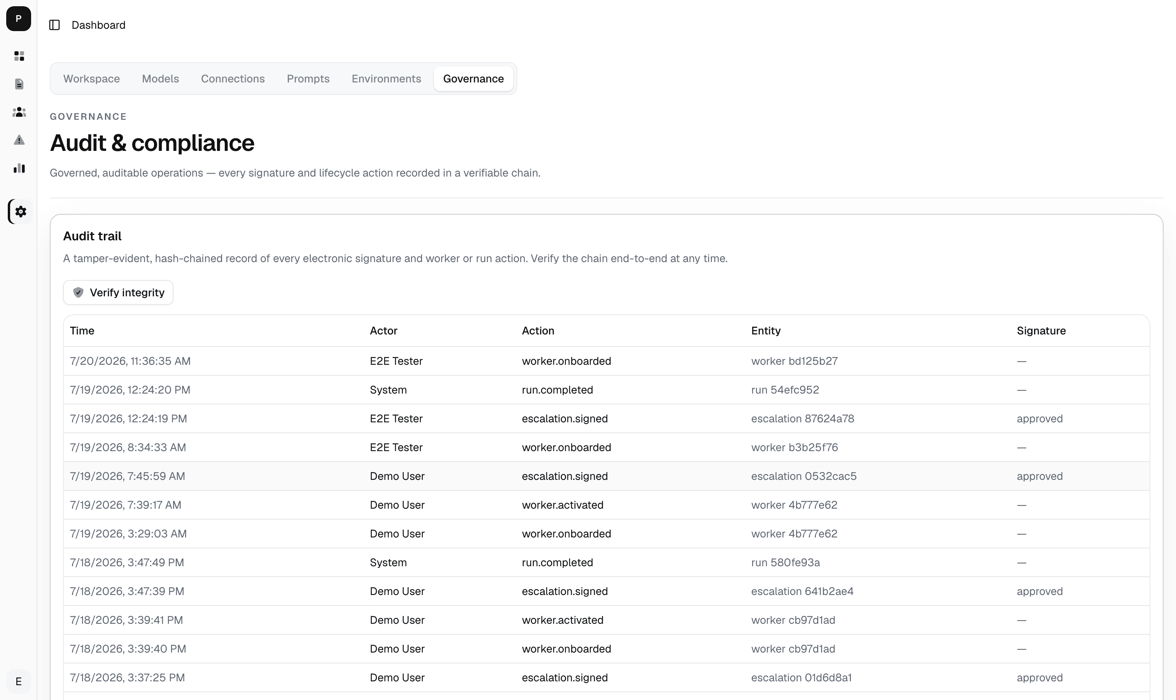
Task: Open the alerts warning triangle icon
Action: click(x=19, y=140)
